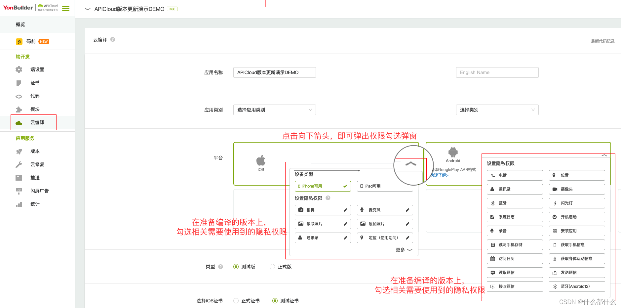Image resolution: width=621 pixels, height=308 pixels.
Task: Click the English Name input field
Action: [497, 72]
